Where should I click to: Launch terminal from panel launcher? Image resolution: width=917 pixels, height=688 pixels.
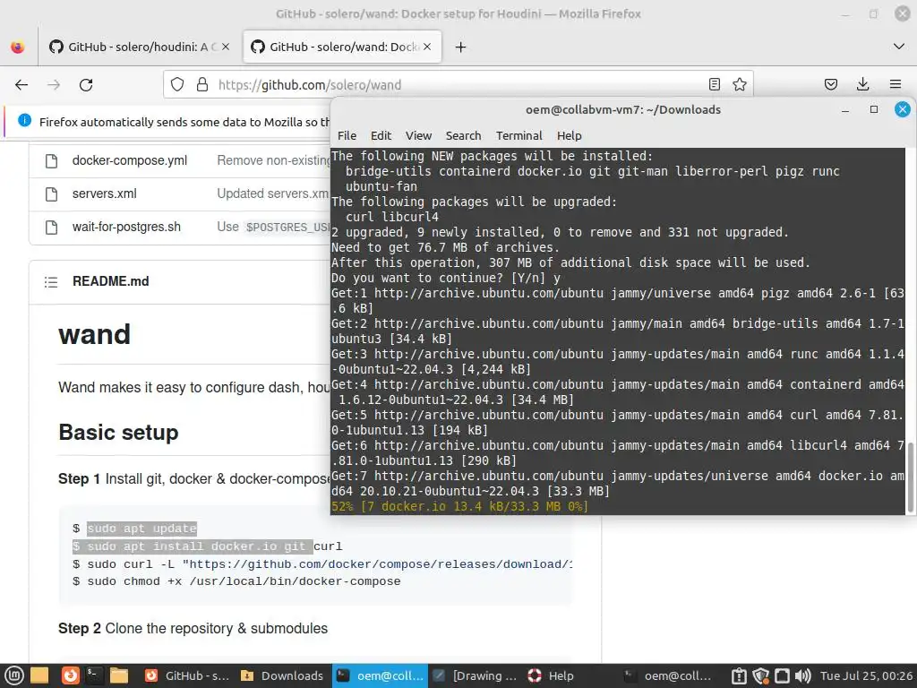pos(94,675)
